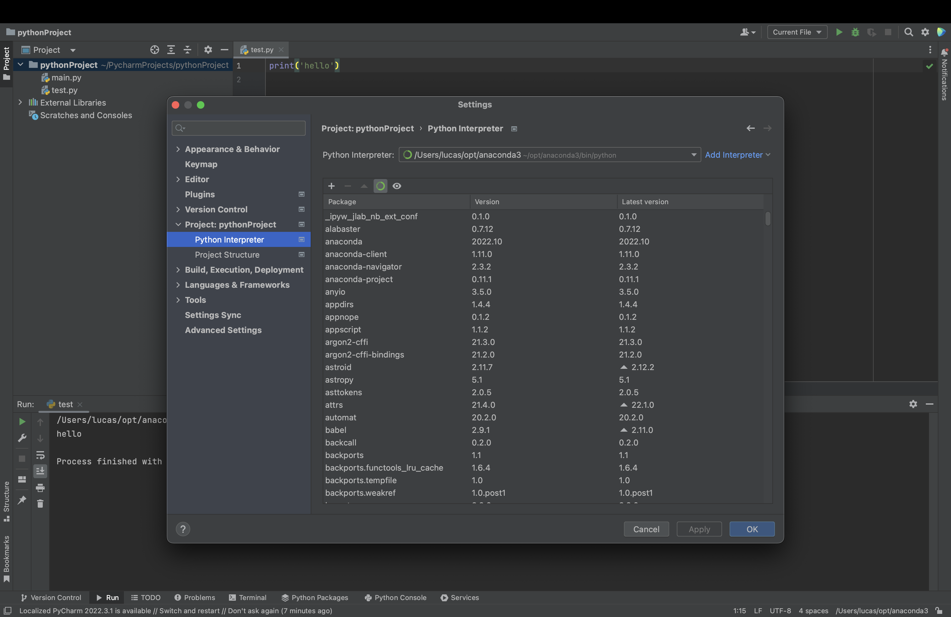Click the trash clear-all icon in Run panel
This screenshot has height=617, width=951.
coord(40,504)
